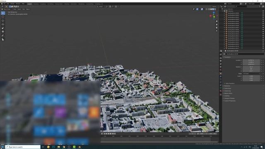265x149 pixels.
Task: Open the Texture properties tab
Action: [x=221, y=95]
